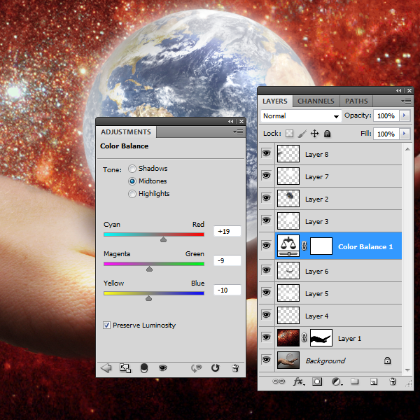
Task: Click Fill 100% input field
Action: point(386,134)
